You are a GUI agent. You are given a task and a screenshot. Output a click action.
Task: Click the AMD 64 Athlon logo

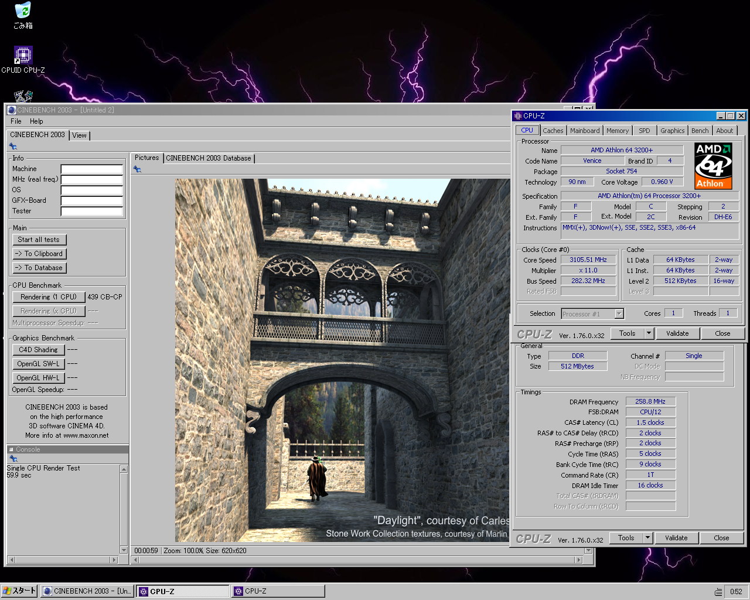tap(713, 166)
